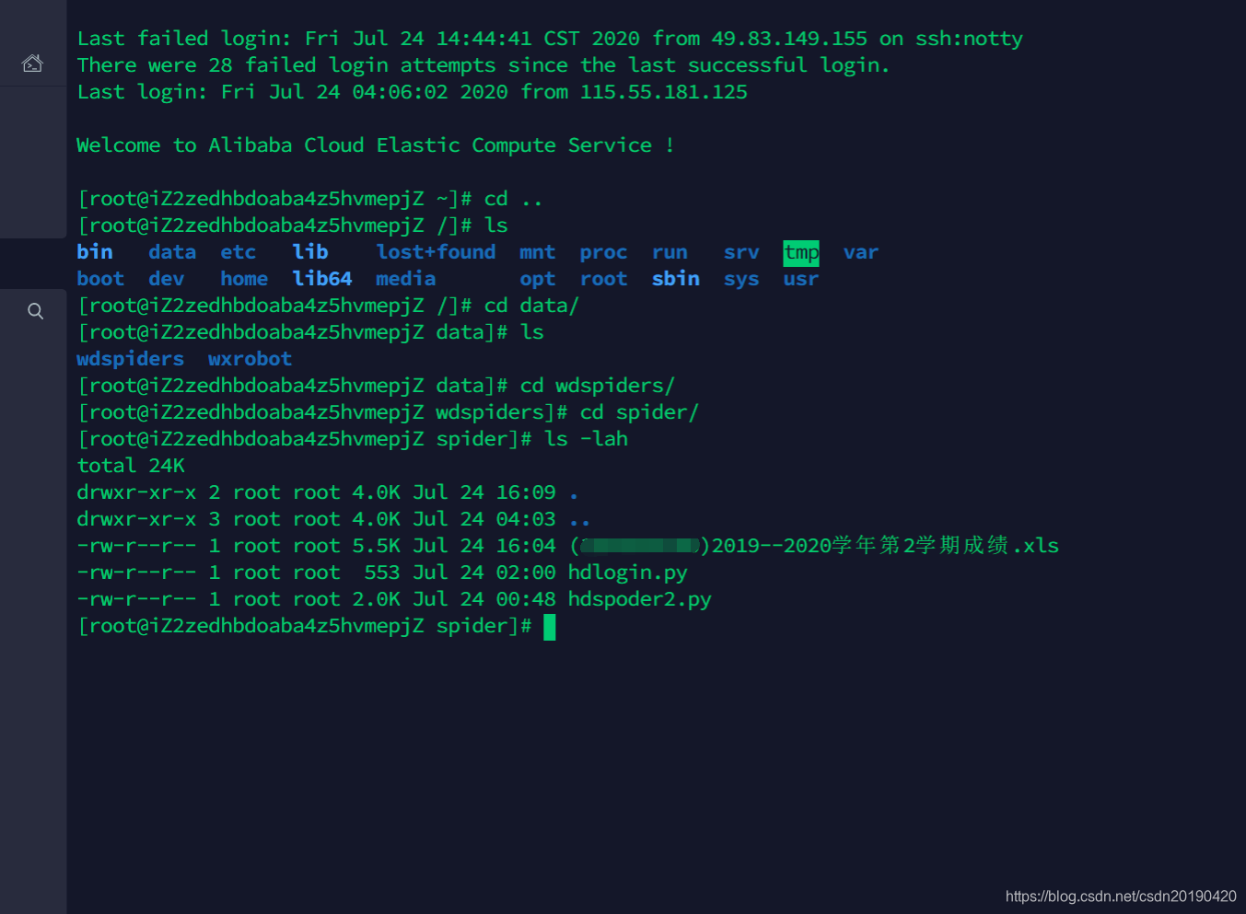Select the 'srv' directory name

click(741, 252)
